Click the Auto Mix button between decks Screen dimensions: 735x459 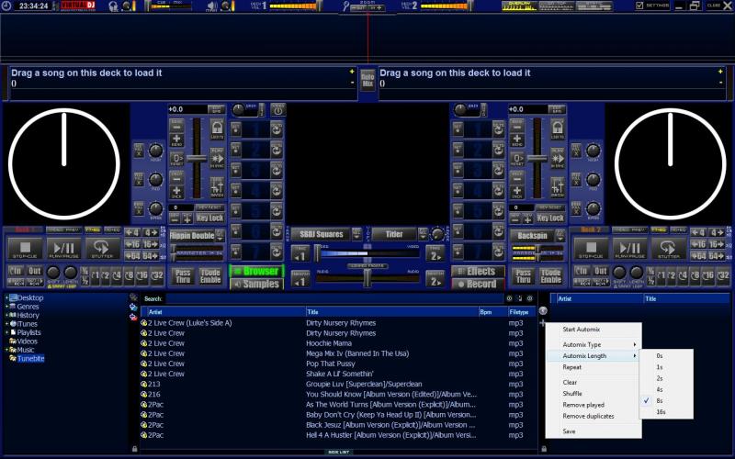click(x=367, y=80)
